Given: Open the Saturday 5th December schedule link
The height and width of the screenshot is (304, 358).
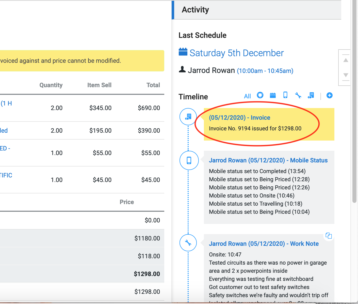Looking at the screenshot, I should [236, 53].
